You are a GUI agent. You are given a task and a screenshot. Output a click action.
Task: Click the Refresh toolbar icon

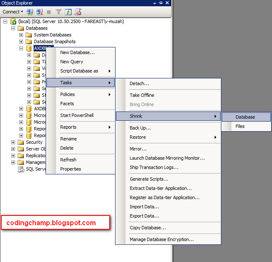pos(68,12)
